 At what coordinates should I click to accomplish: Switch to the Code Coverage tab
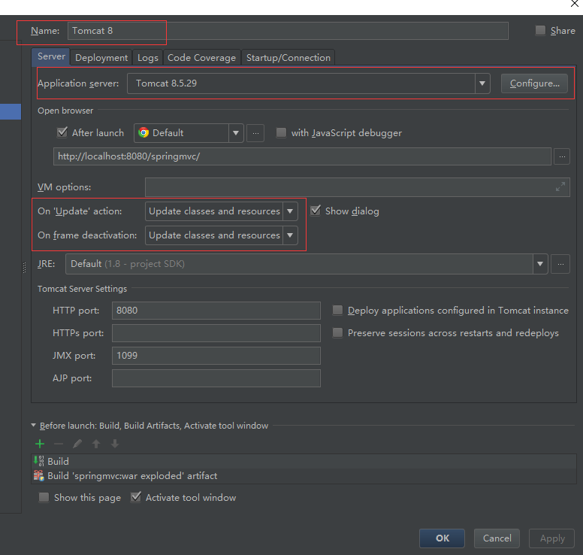click(201, 58)
